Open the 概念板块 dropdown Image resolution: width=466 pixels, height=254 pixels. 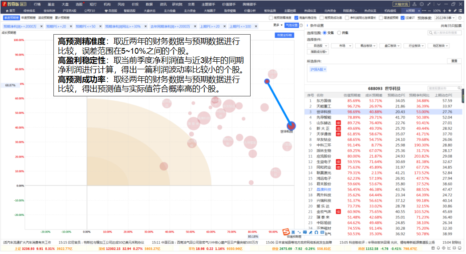point(367,46)
